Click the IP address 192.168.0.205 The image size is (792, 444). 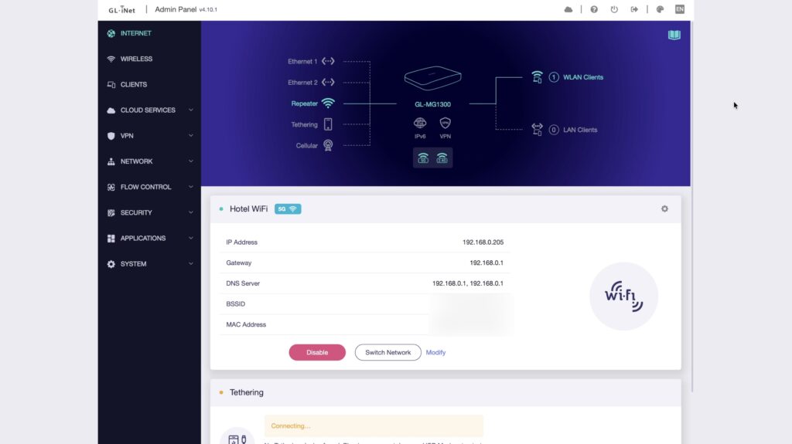[x=483, y=242]
